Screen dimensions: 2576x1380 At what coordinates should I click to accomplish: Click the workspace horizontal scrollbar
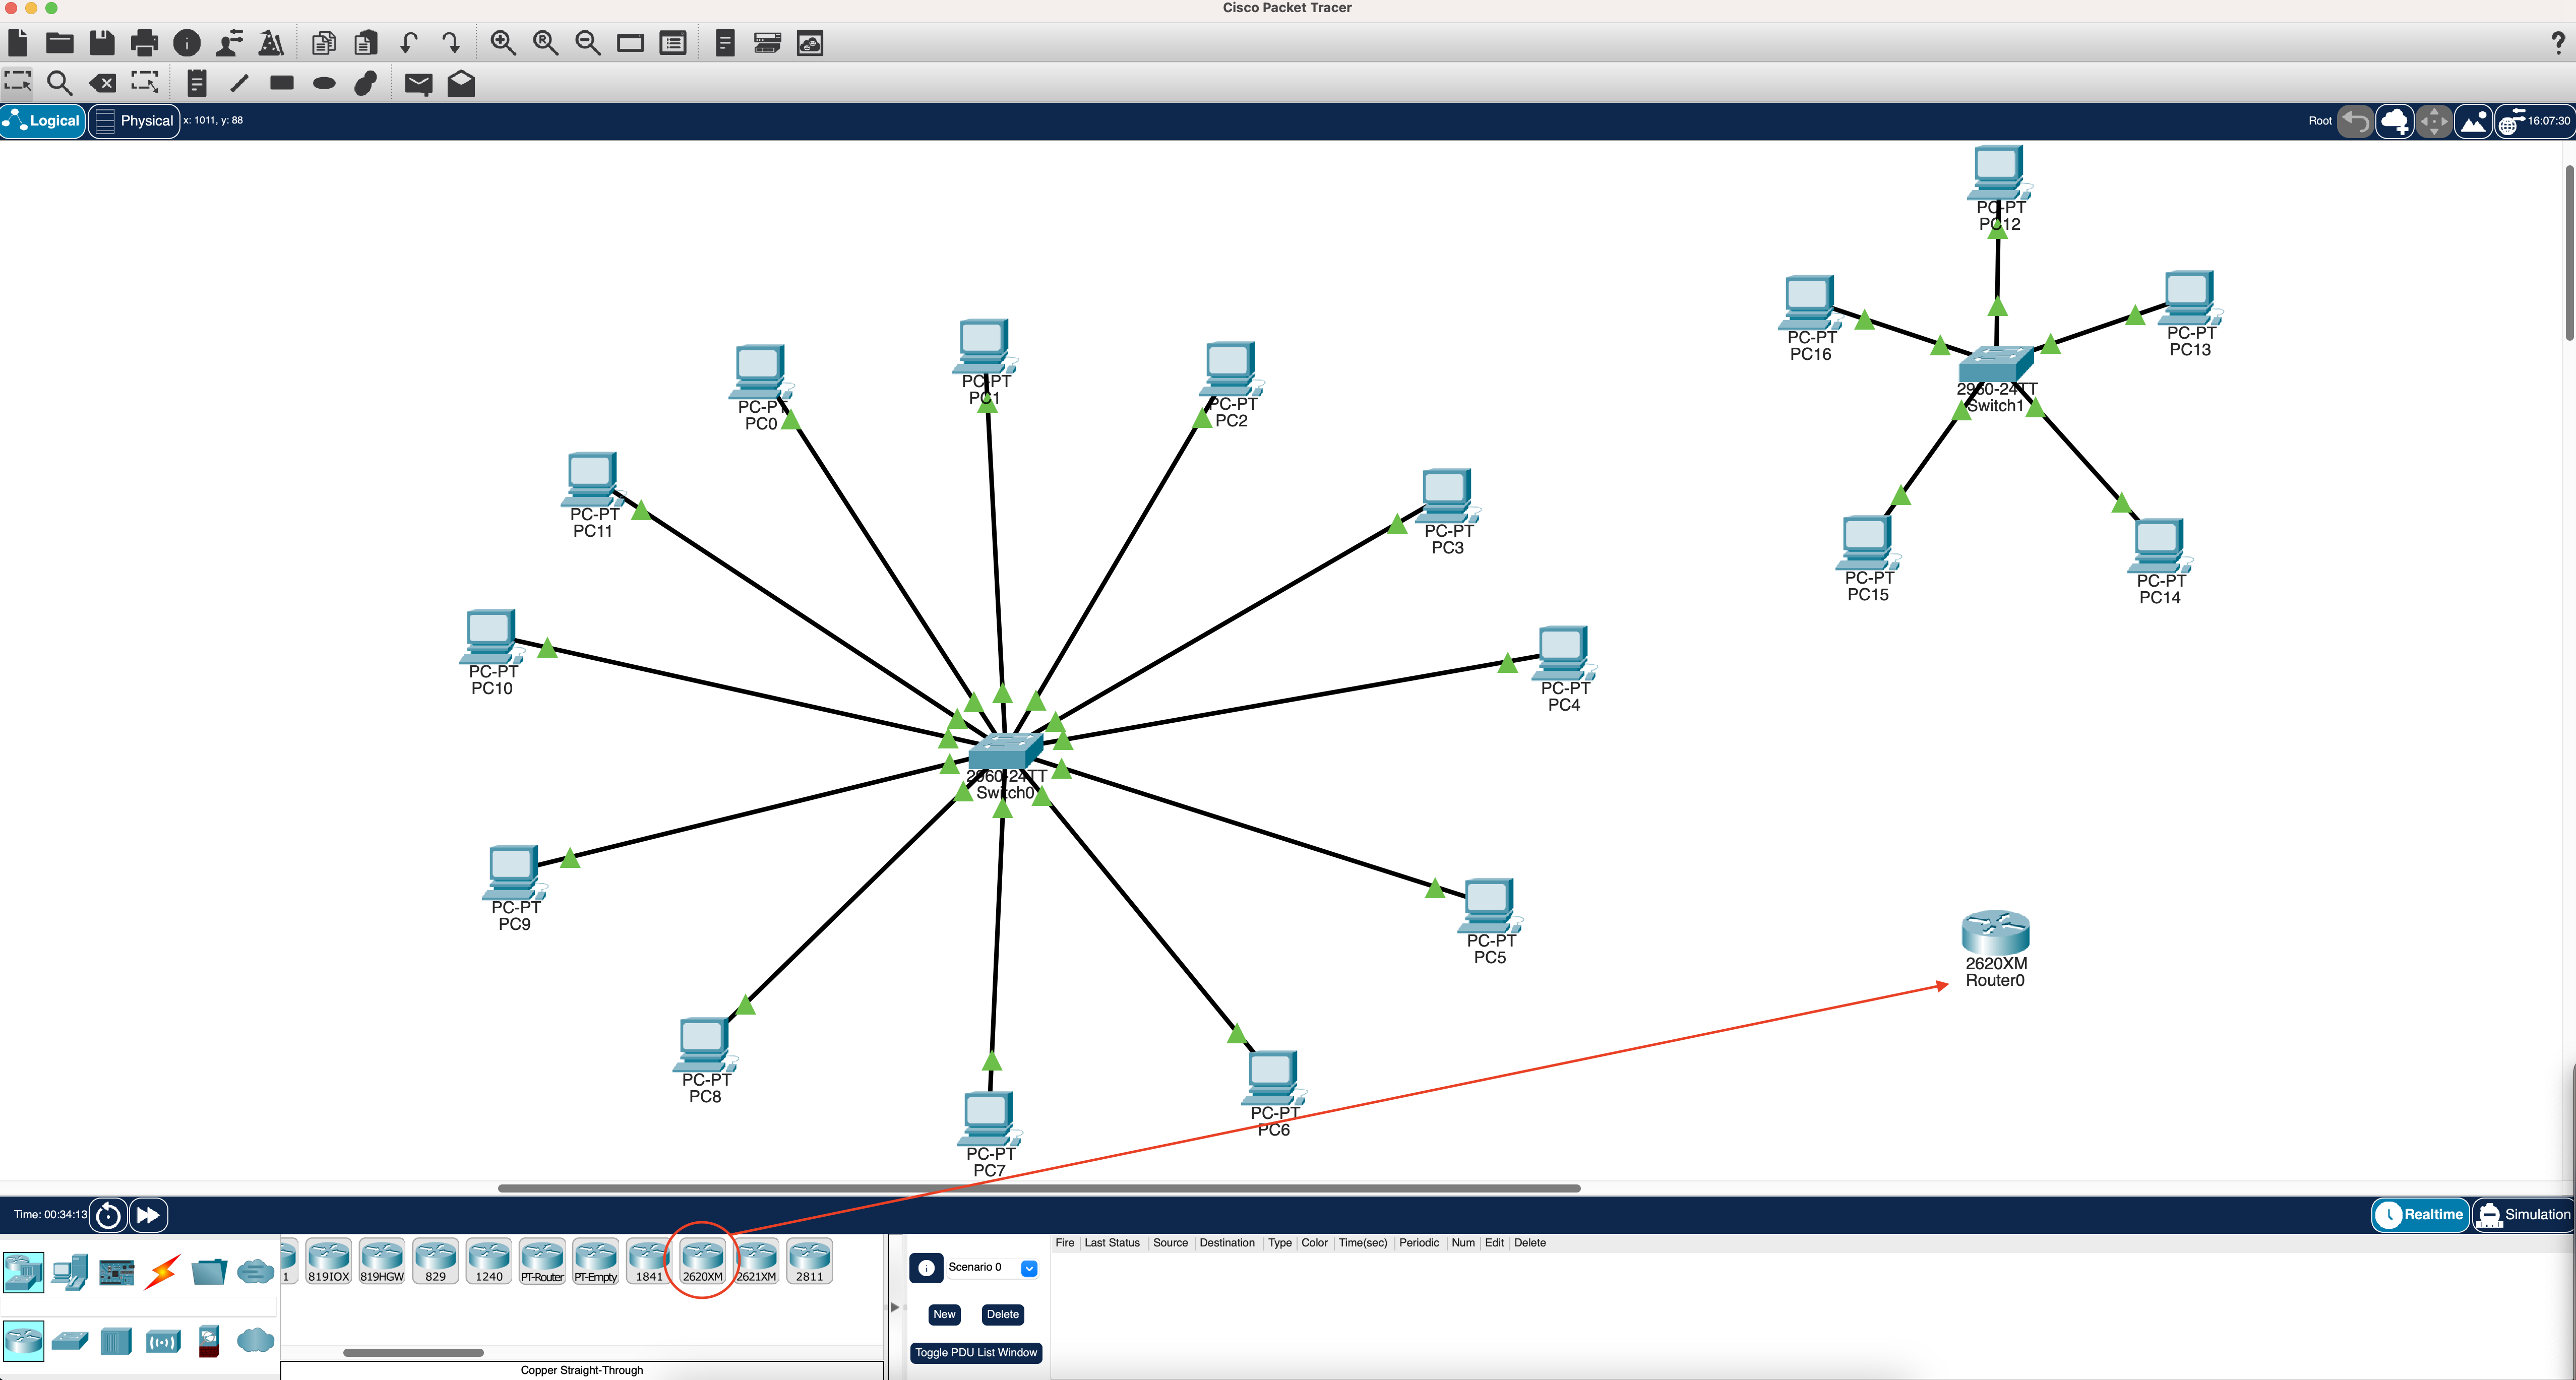coord(1039,1188)
